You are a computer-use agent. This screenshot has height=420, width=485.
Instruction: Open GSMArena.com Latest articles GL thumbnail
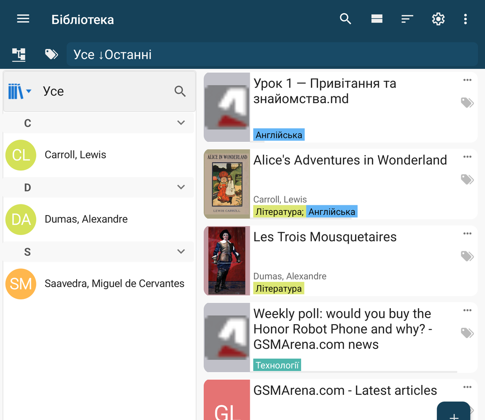pos(226,400)
